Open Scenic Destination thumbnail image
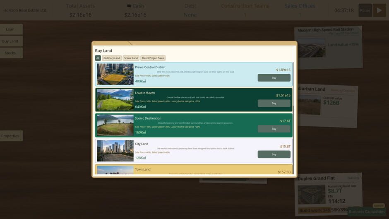Screen dimensions: 389x219 pos(115,125)
